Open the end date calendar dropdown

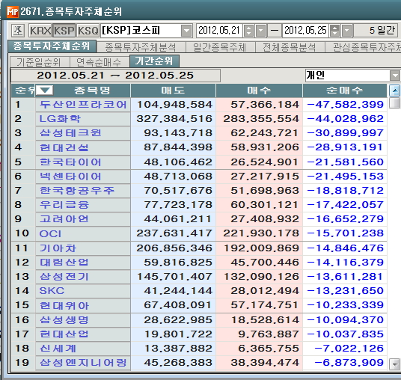(347, 31)
